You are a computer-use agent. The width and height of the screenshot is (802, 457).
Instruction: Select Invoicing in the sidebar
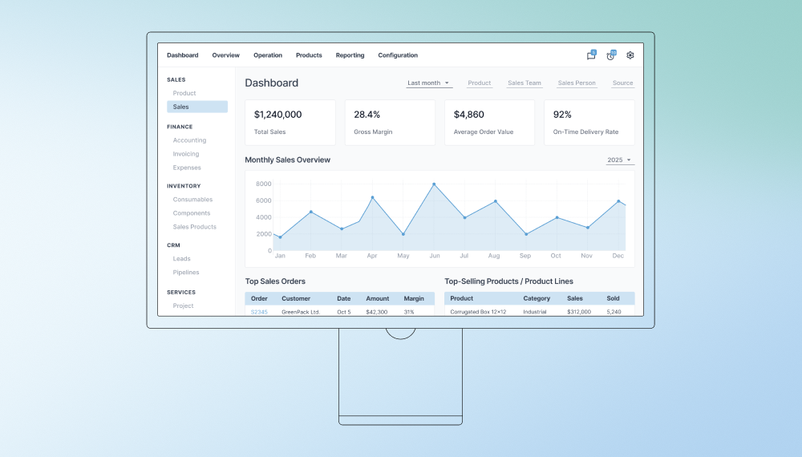(x=186, y=154)
